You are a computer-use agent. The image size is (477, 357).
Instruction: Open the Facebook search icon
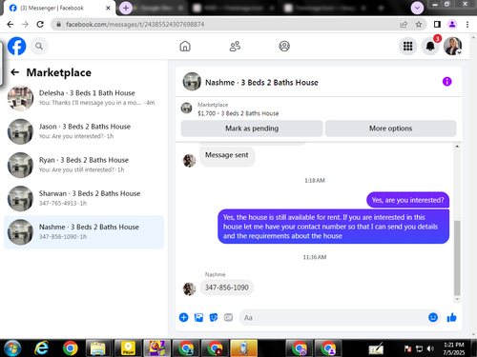coord(39,47)
